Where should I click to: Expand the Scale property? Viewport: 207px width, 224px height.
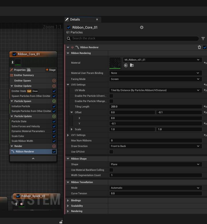pos(72,129)
